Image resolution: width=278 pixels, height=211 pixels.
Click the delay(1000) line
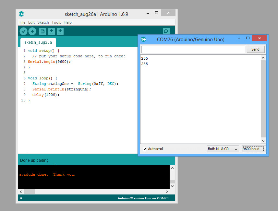click(46, 95)
